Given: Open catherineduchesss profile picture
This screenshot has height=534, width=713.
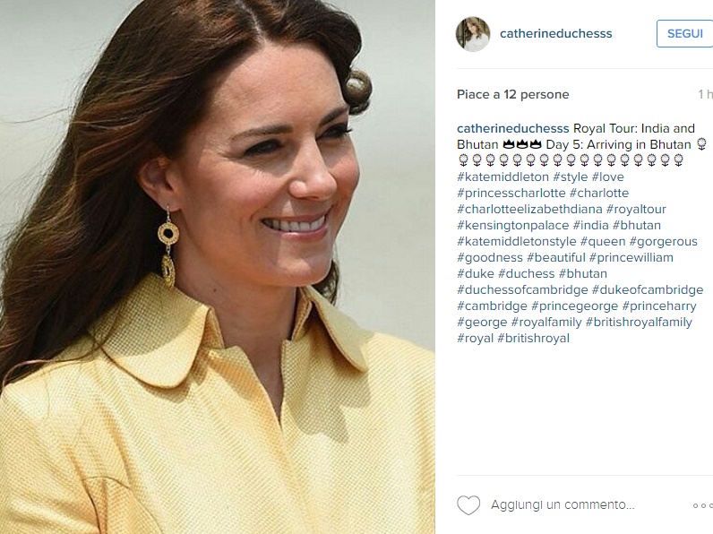Looking at the screenshot, I should tap(473, 34).
